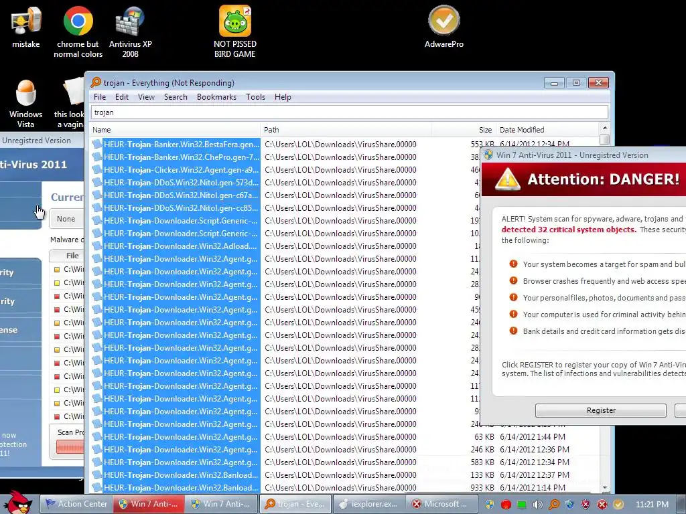Click the angry bird Start button
The image size is (686, 514).
18,502
